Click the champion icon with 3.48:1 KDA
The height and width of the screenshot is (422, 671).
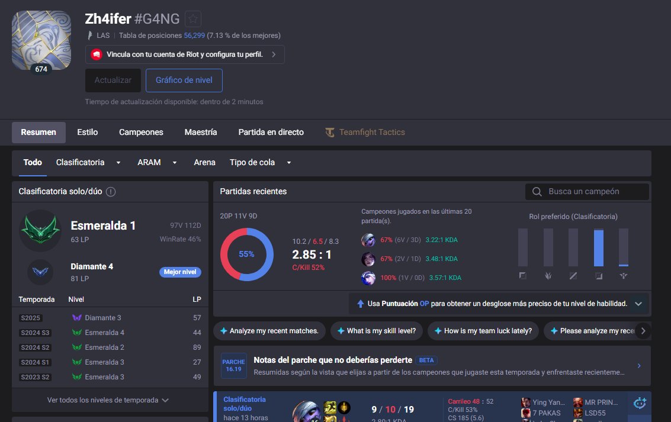point(368,259)
